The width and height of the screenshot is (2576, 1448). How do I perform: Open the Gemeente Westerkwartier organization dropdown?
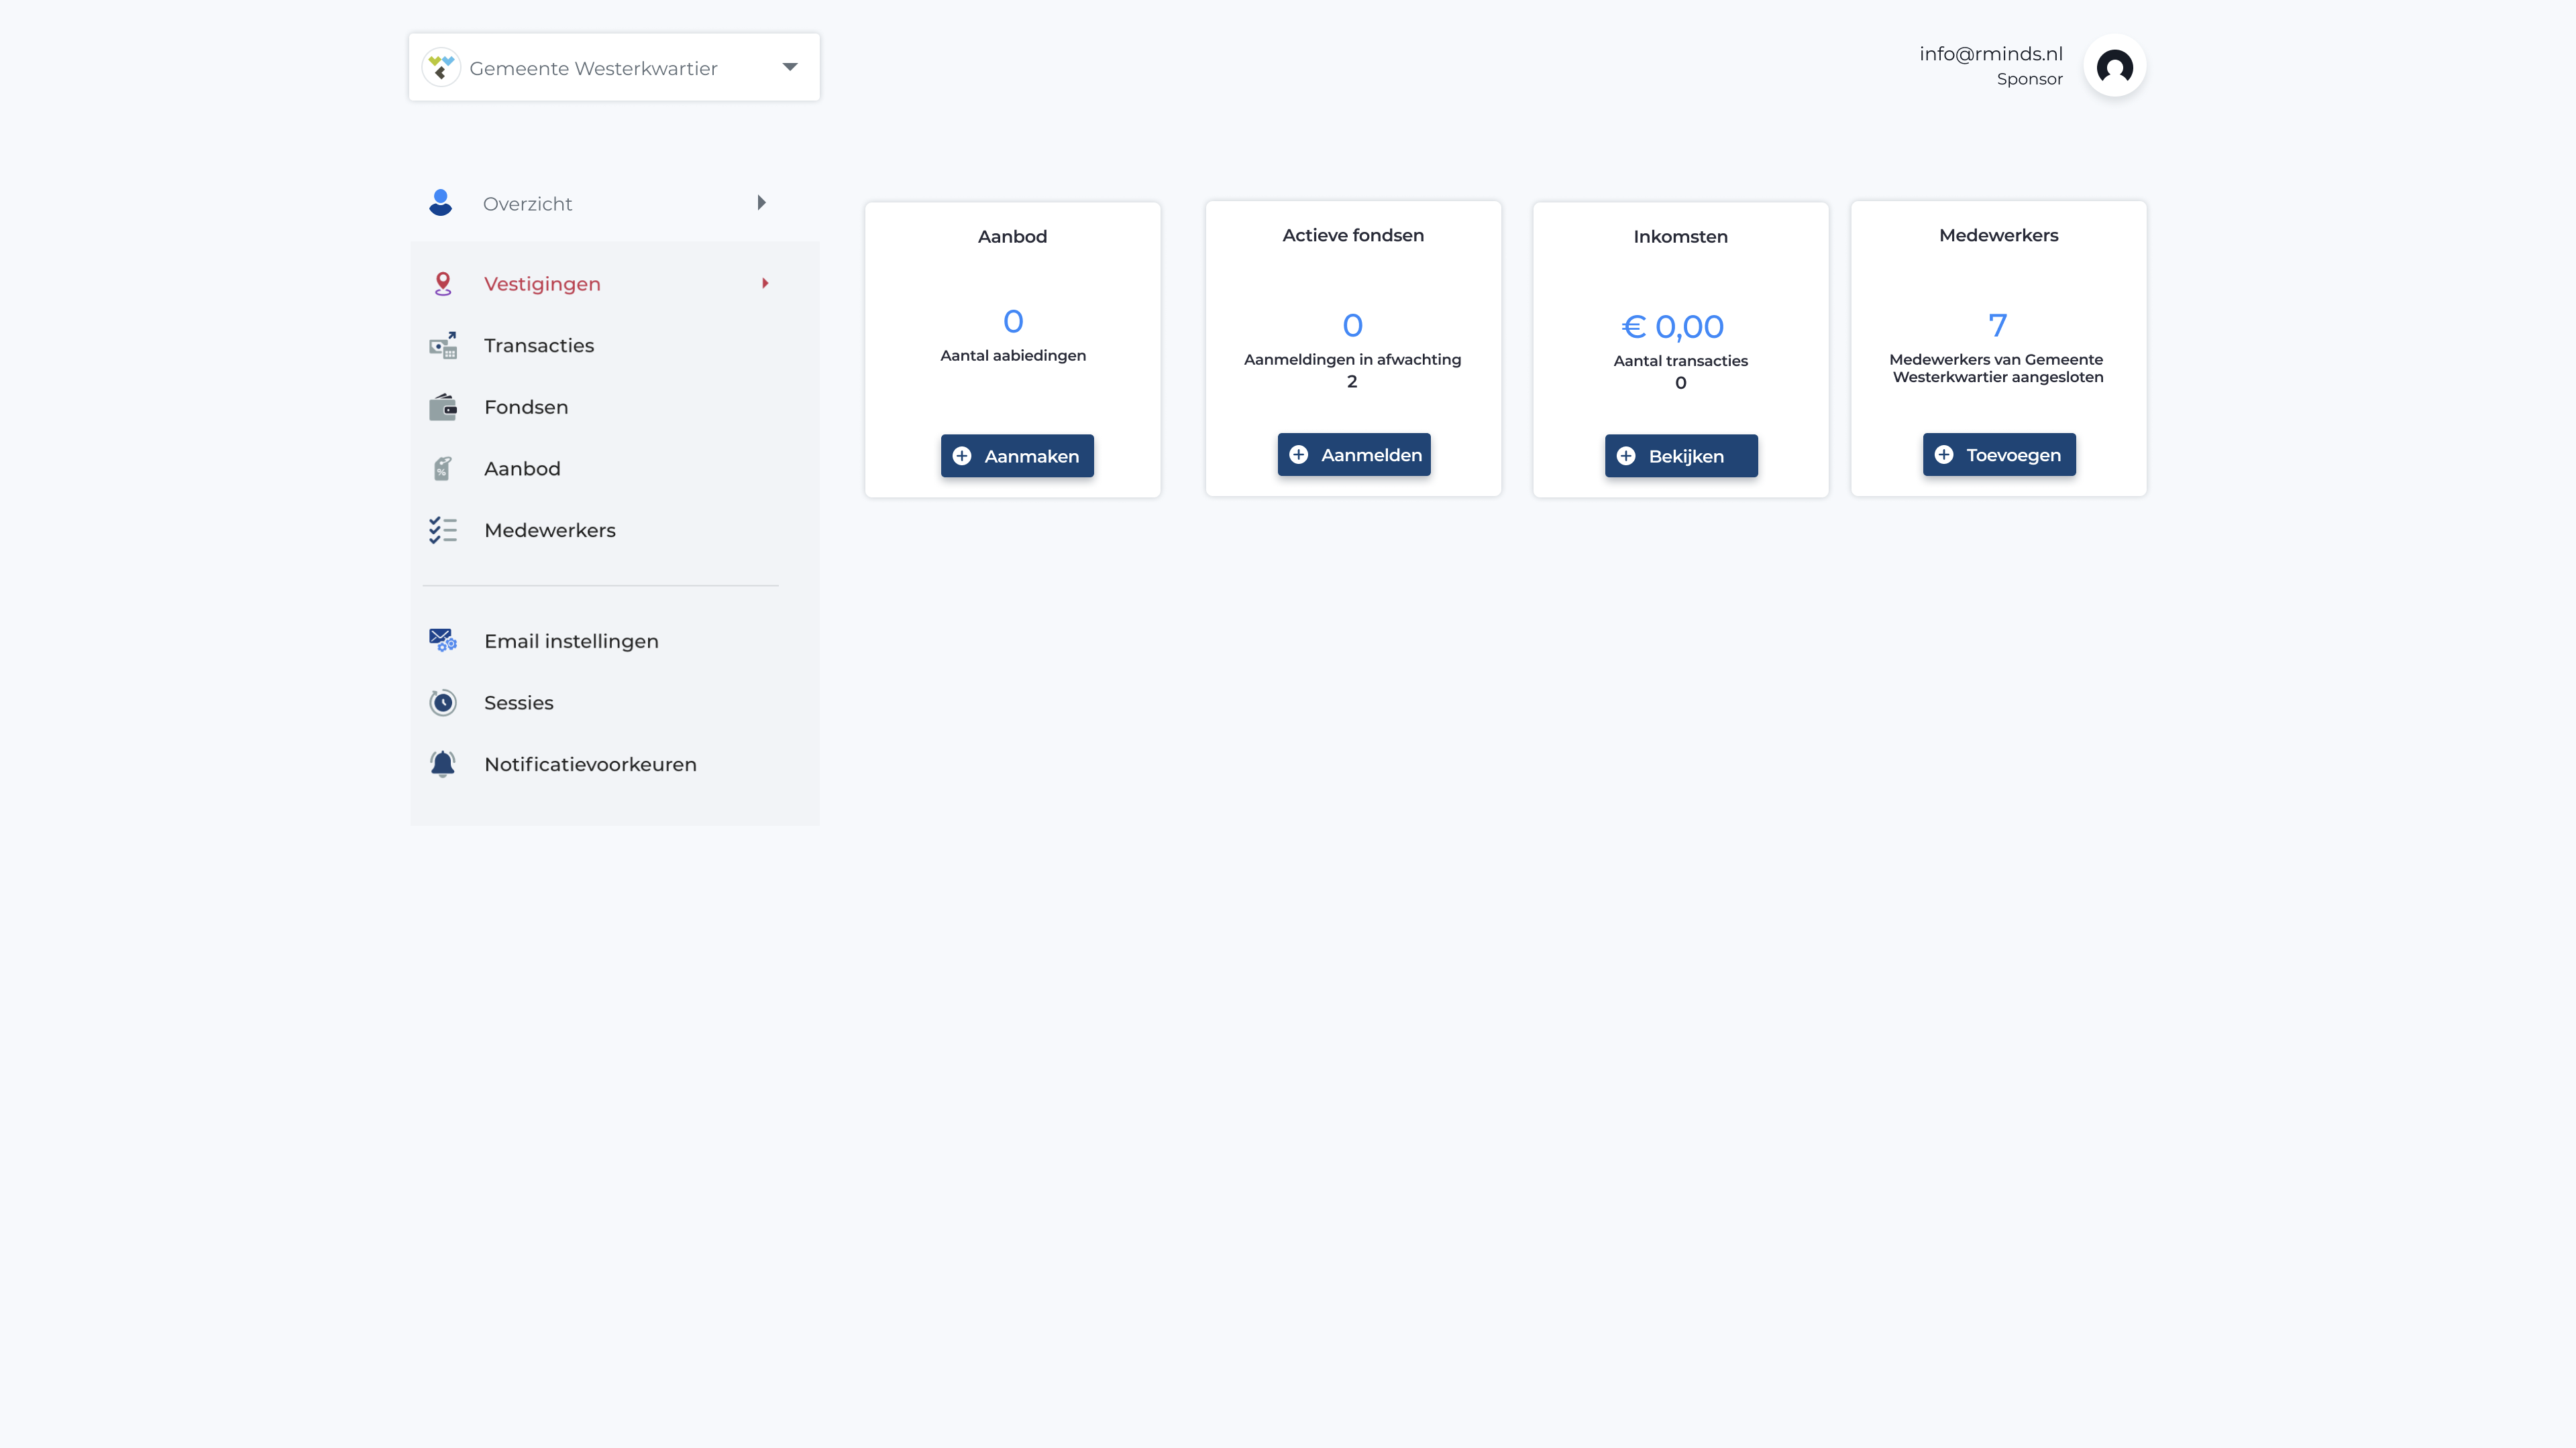pyautogui.click(x=614, y=68)
